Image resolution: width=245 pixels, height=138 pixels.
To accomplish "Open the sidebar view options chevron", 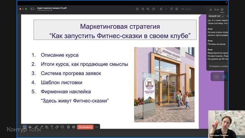I will point(35,9).
